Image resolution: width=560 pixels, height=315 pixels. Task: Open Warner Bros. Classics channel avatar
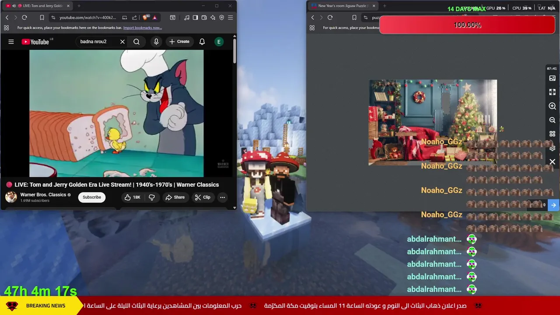tap(11, 197)
